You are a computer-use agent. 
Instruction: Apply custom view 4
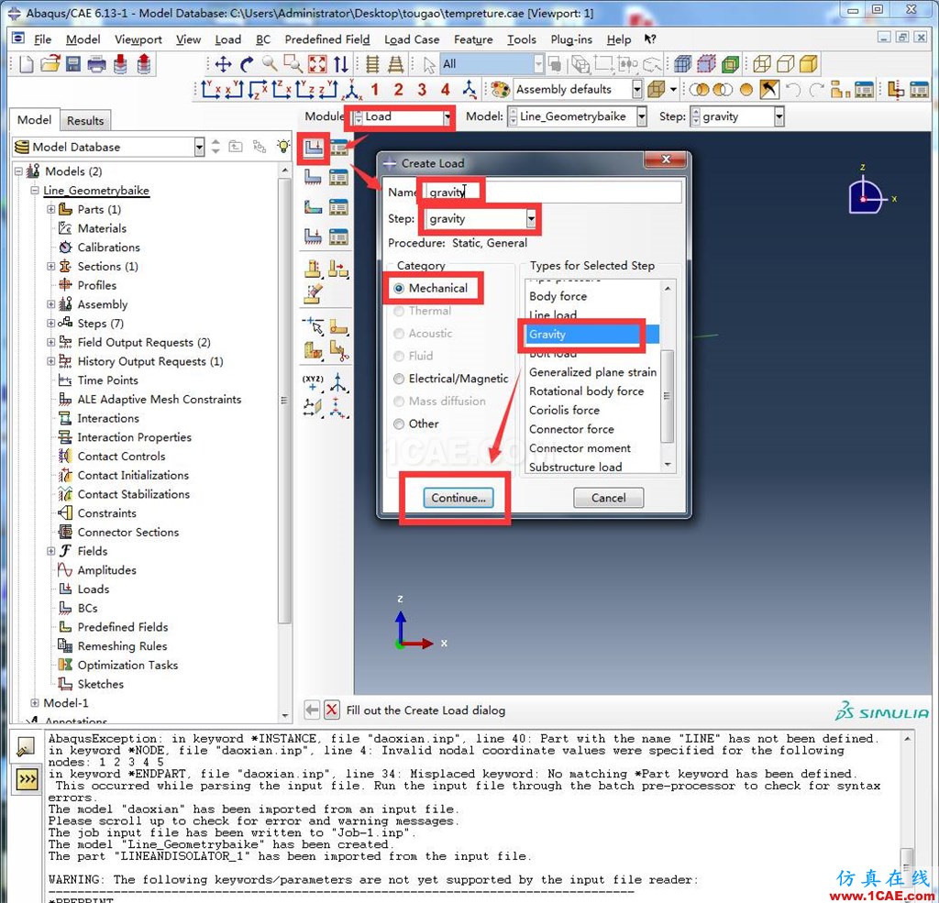pyautogui.click(x=445, y=90)
